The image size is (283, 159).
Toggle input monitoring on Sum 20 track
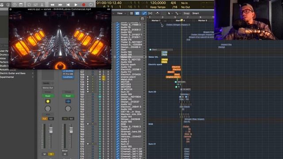[x=111, y=92]
